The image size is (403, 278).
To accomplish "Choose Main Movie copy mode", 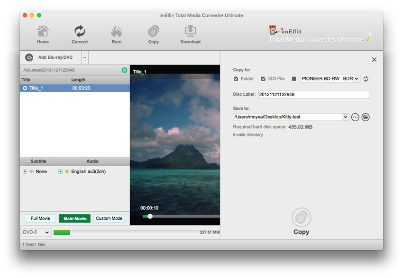I will 75,218.
